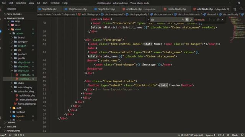The height and width of the screenshot is (137, 245).
Task: Change file encoding UTF-8
Action: tap(221, 135)
